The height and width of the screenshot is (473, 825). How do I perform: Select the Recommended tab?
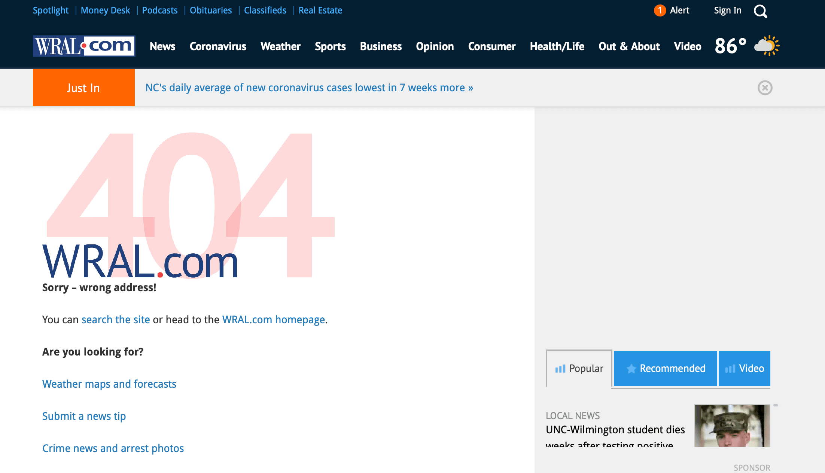click(x=666, y=369)
